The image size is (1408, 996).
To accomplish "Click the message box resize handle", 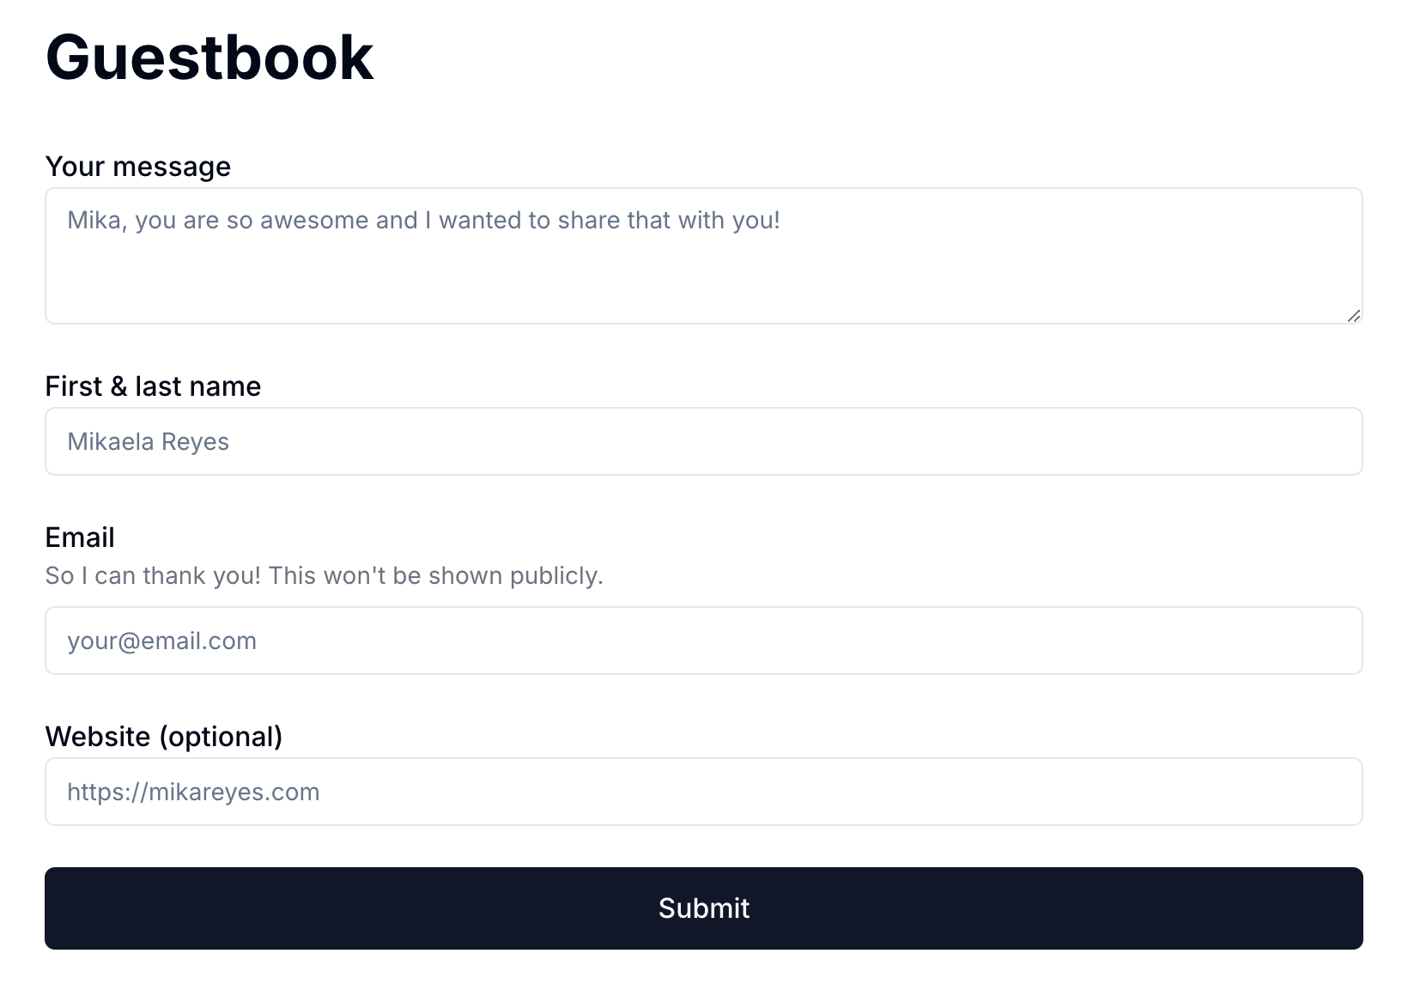I will (1353, 315).
